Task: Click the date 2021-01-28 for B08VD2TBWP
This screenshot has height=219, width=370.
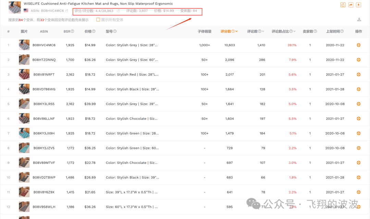Action: [335, 177]
